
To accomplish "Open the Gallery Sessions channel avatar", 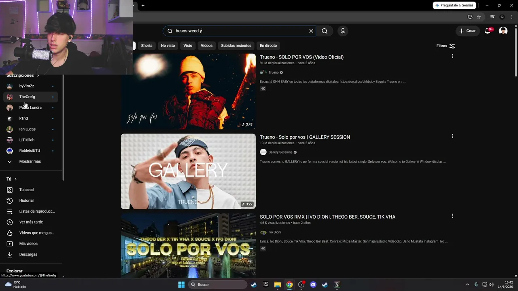I will [x=263, y=152].
